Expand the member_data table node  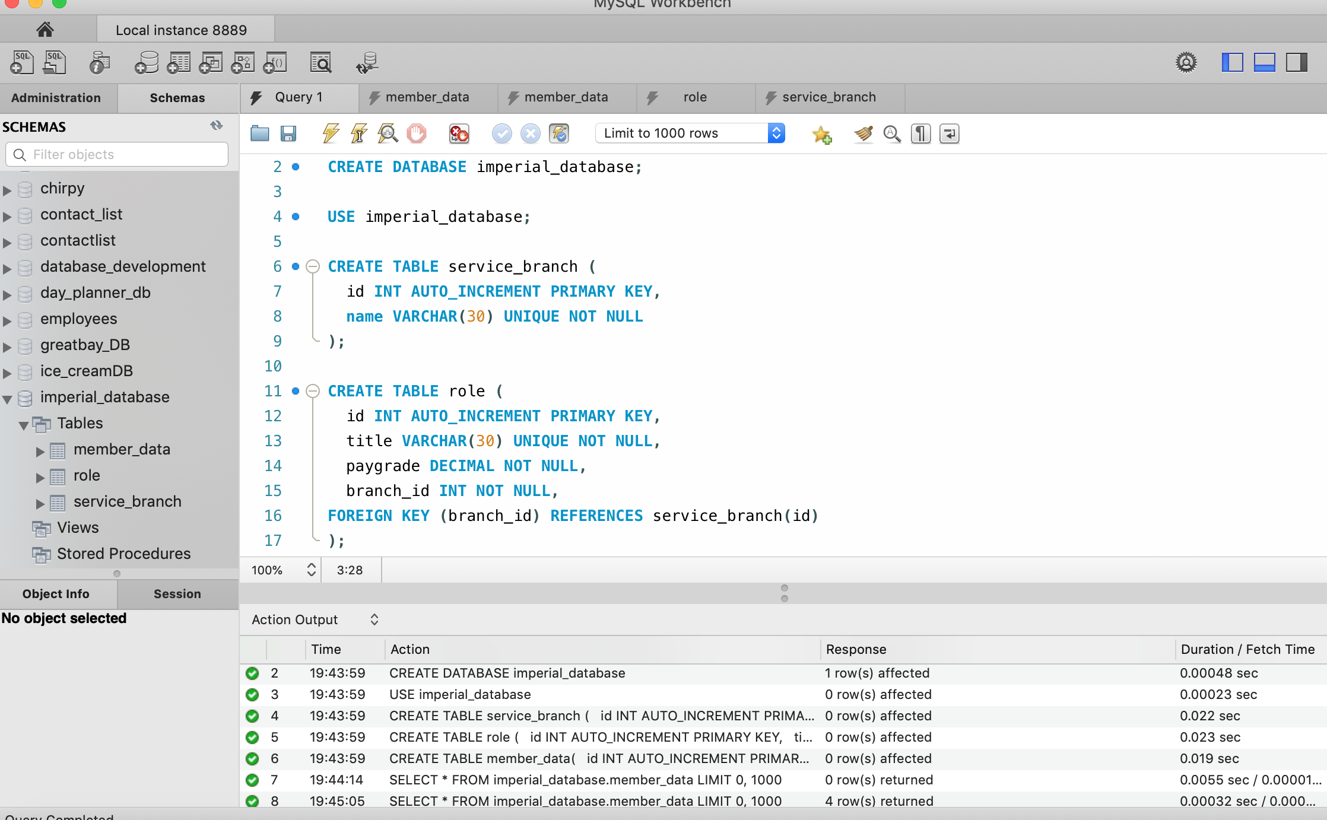pyautogui.click(x=40, y=451)
